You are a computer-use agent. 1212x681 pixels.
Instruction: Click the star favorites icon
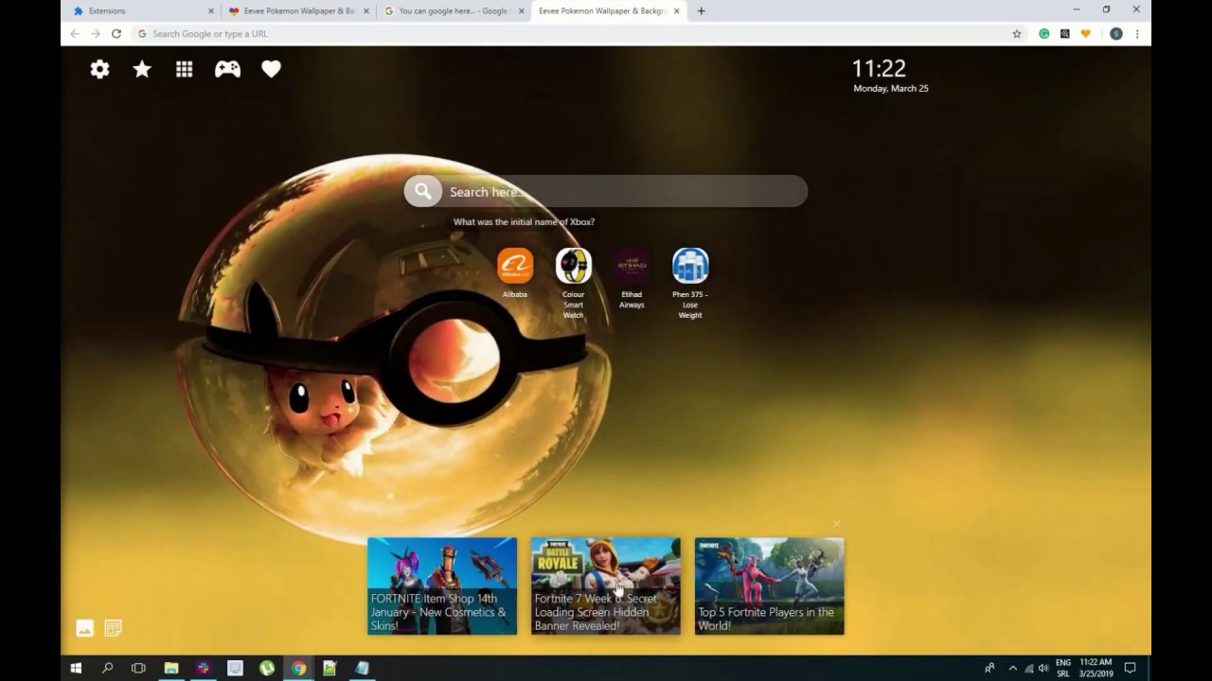pyautogui.click(x=142, y=69)
